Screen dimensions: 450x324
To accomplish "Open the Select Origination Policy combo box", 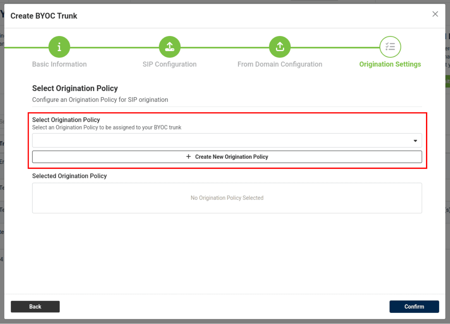I will [221, 141].
